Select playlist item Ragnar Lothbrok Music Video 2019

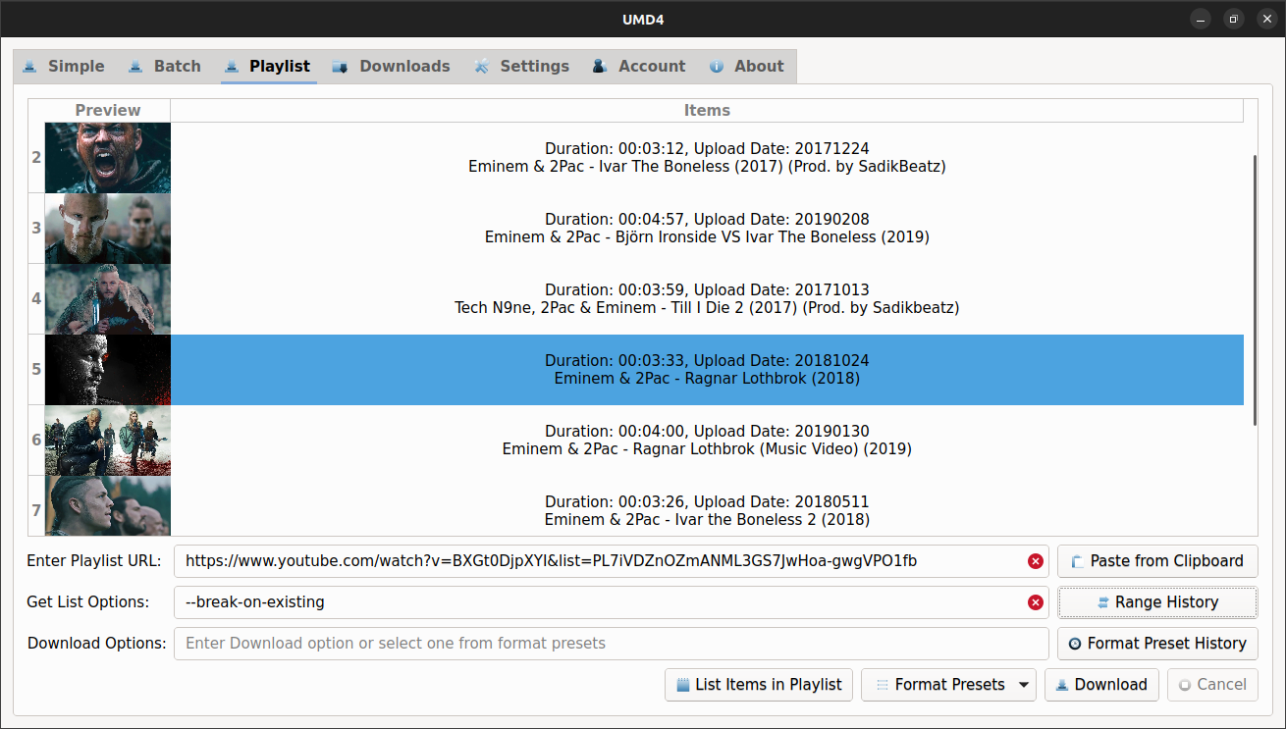pyautogui.click(x=707, y=440)
